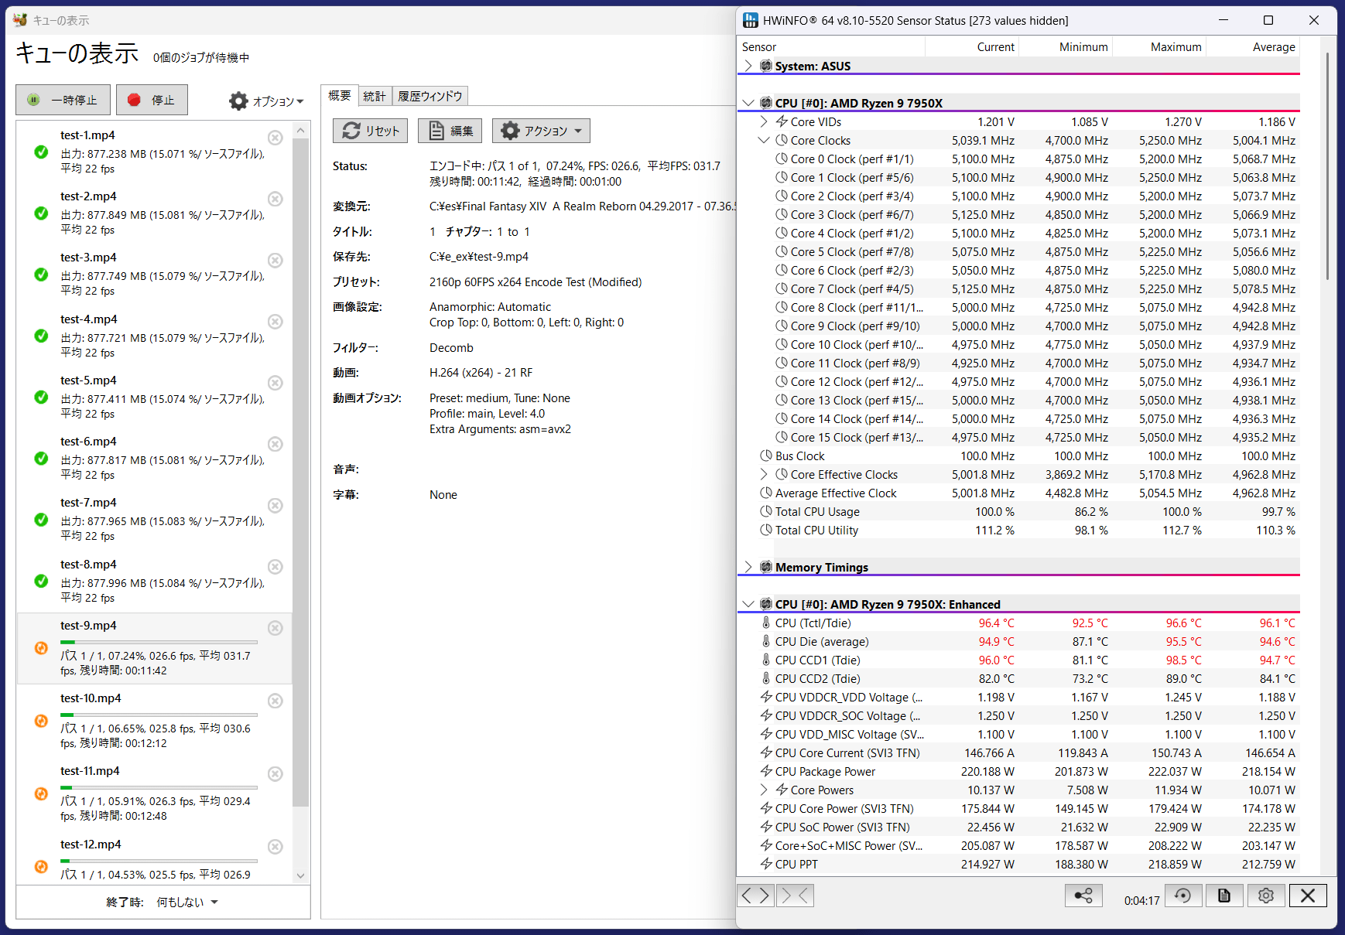Click test-11.mp4 progress bar
1345x935 pixels.
click(159, 787)
